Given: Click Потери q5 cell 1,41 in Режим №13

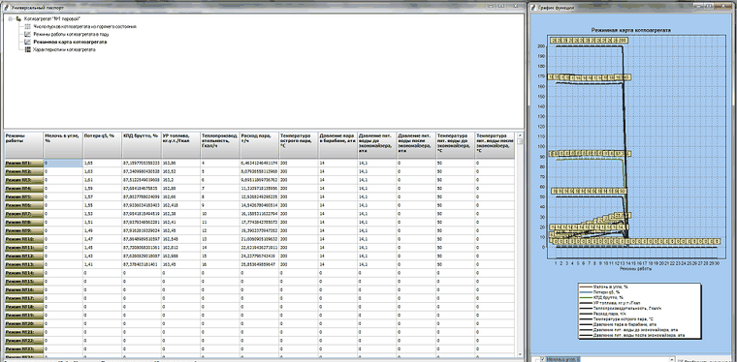Looking at the screenshot, I should coord(103,264).
